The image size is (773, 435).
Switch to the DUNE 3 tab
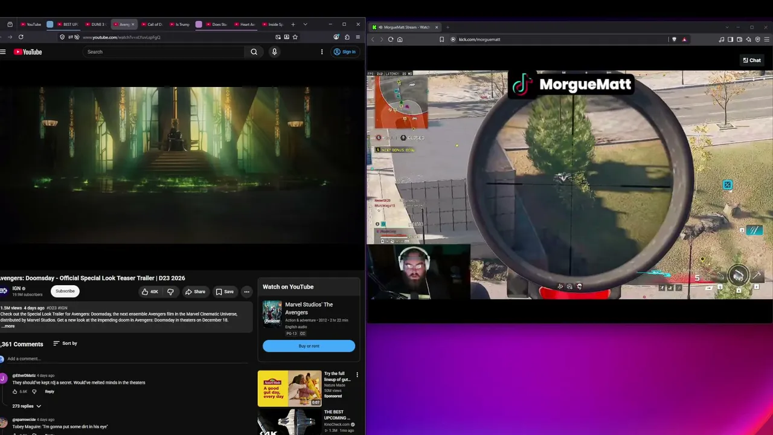[96, 24]
